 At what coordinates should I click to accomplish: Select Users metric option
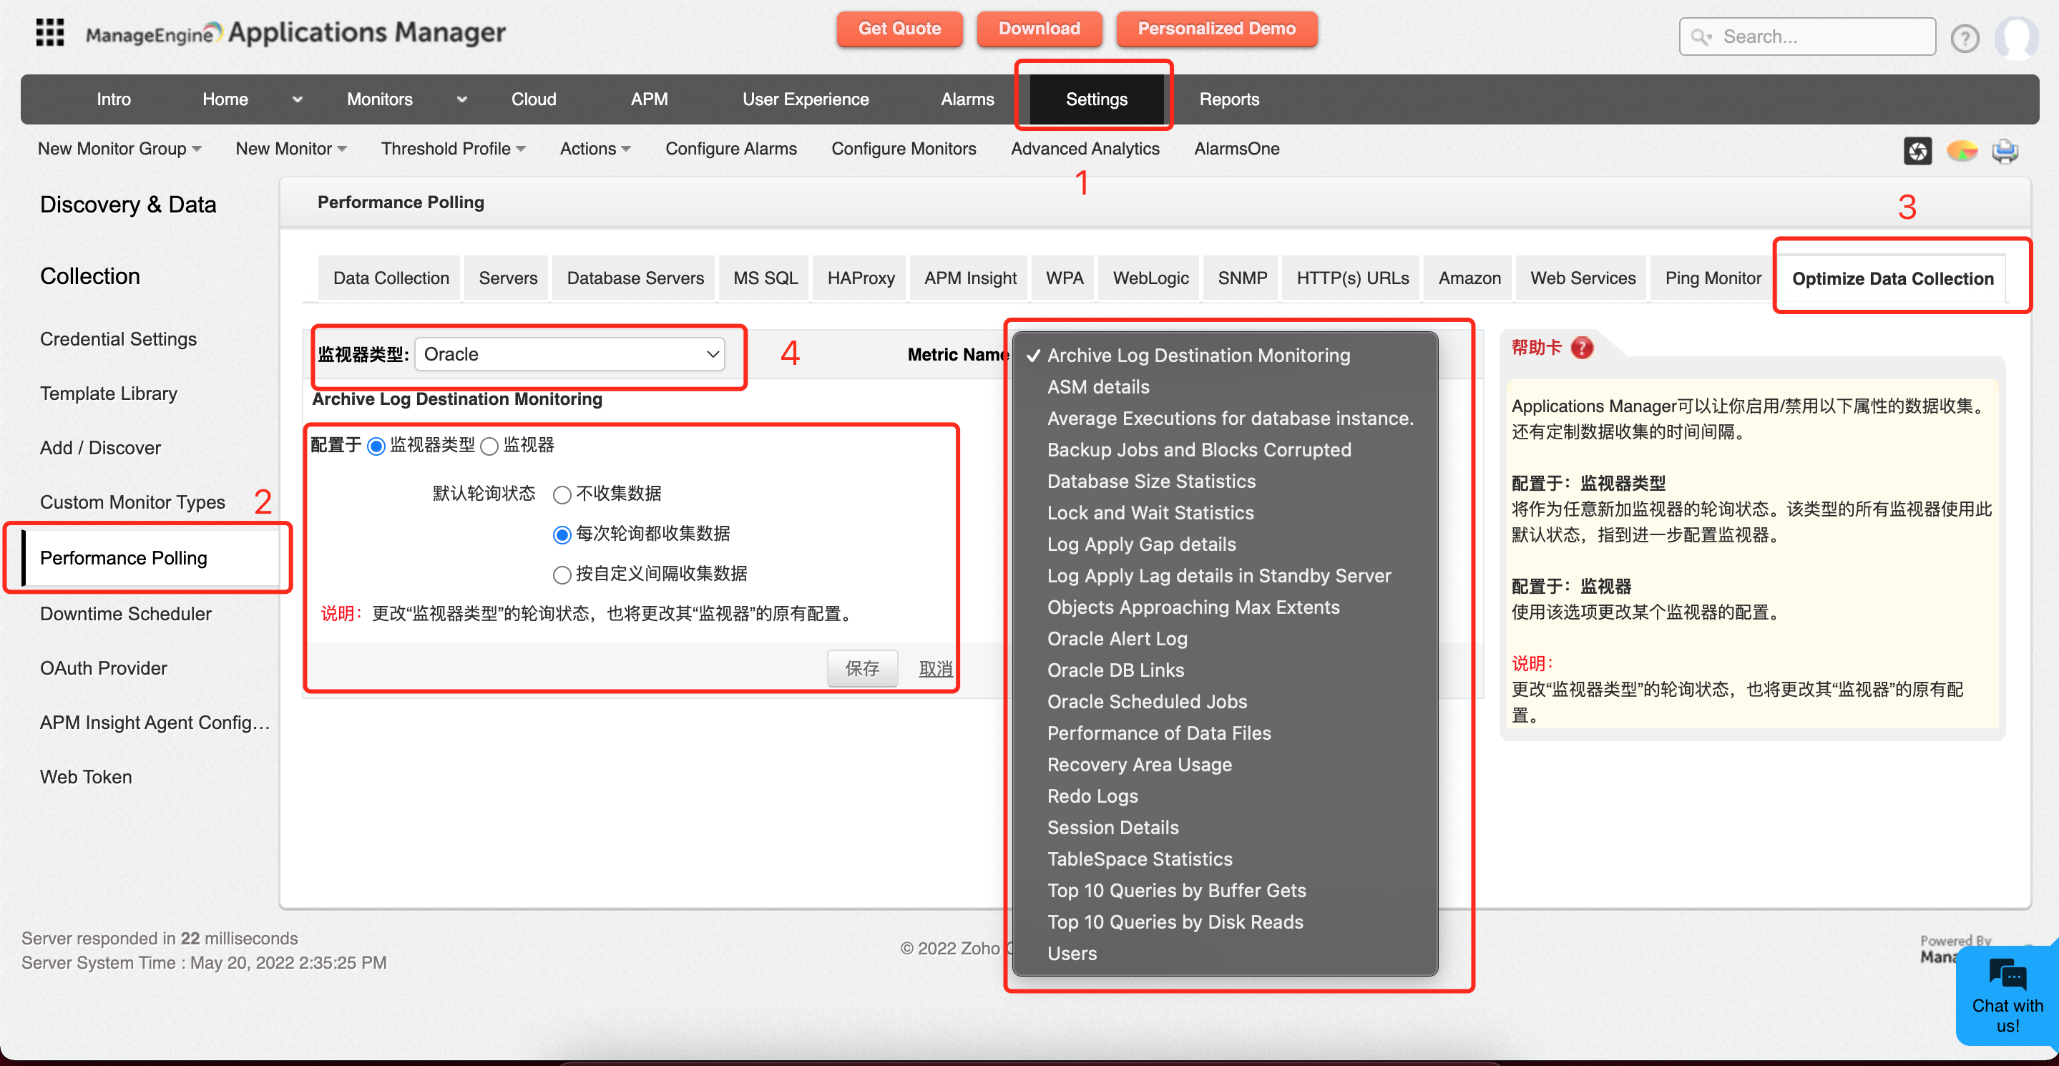(1225, 954)
